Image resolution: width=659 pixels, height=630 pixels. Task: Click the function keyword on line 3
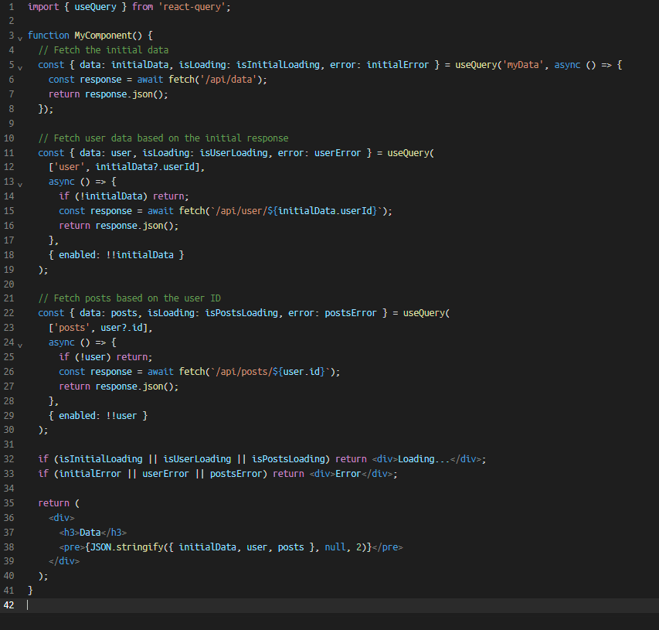(x=49, y=36)
